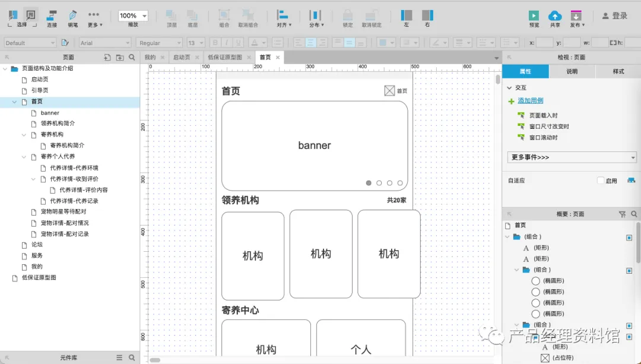
Task: Open the Arial font dropdown
Action: pyautogui.click(x=104, y=43)
